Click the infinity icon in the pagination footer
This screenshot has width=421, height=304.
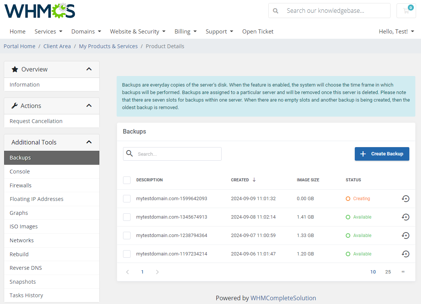point(403,272)
